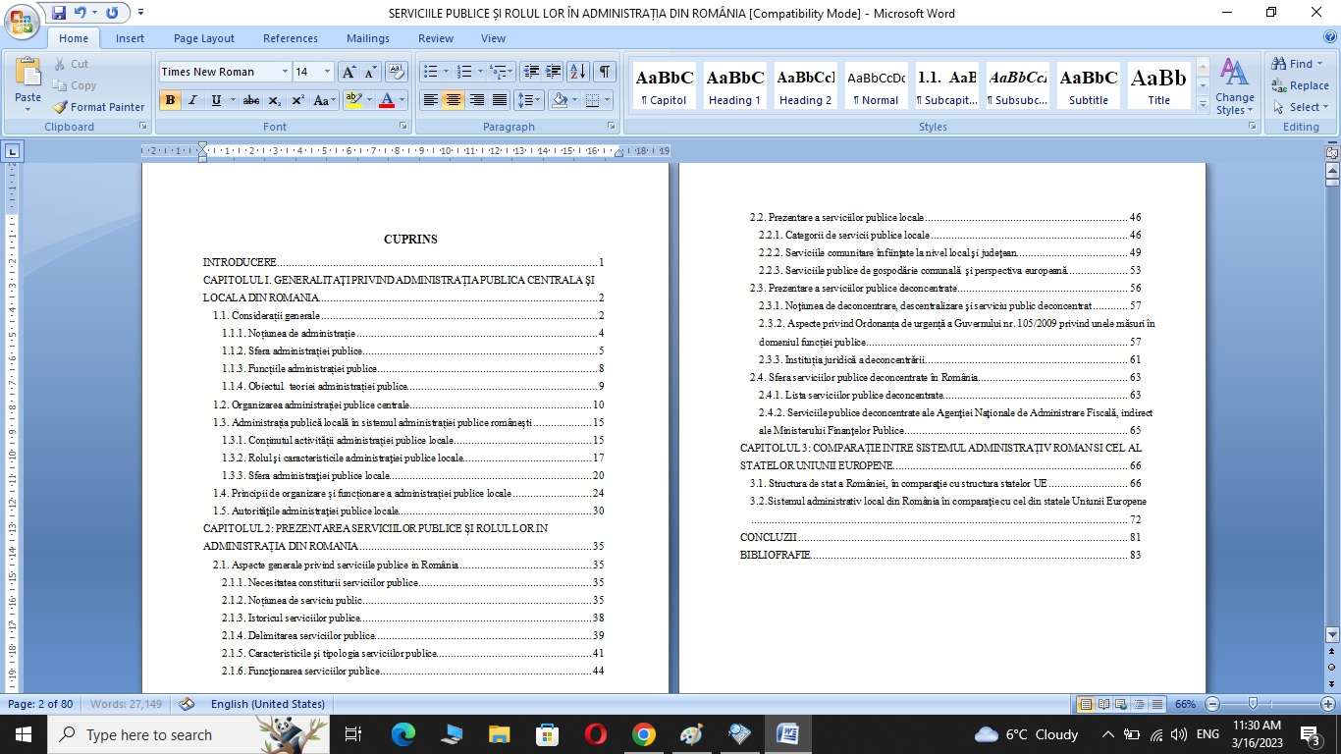Open the View tab
1341x754 pixels.
click(493, 38)
